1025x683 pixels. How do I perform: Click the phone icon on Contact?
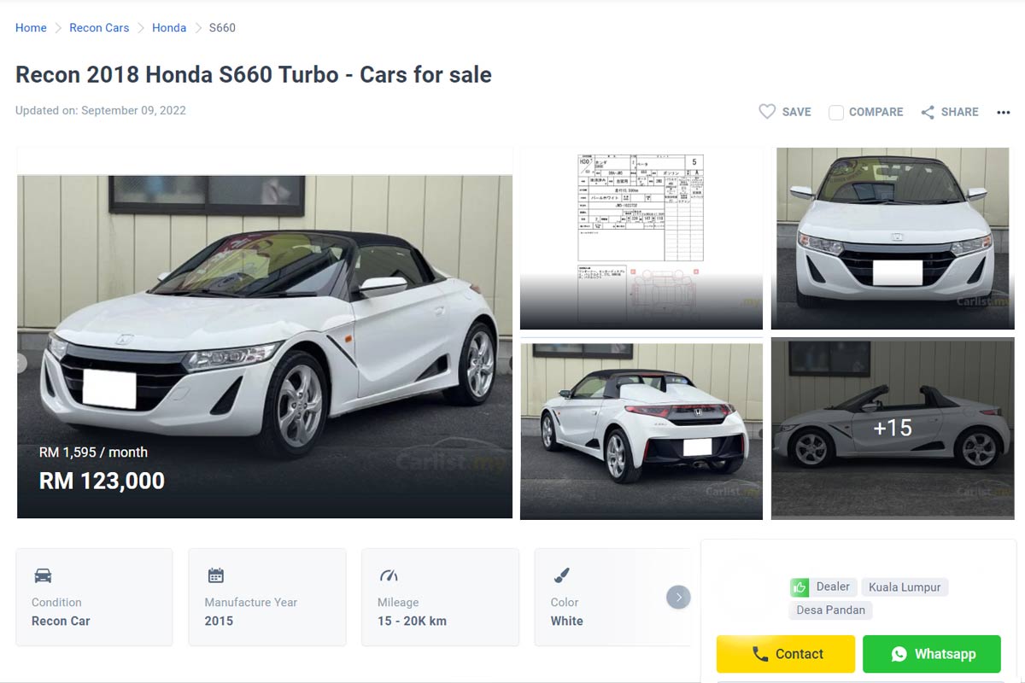point(760,654)
